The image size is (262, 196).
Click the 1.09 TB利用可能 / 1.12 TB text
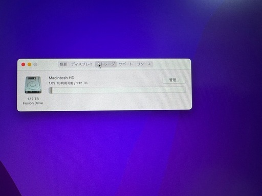(68, 83)
